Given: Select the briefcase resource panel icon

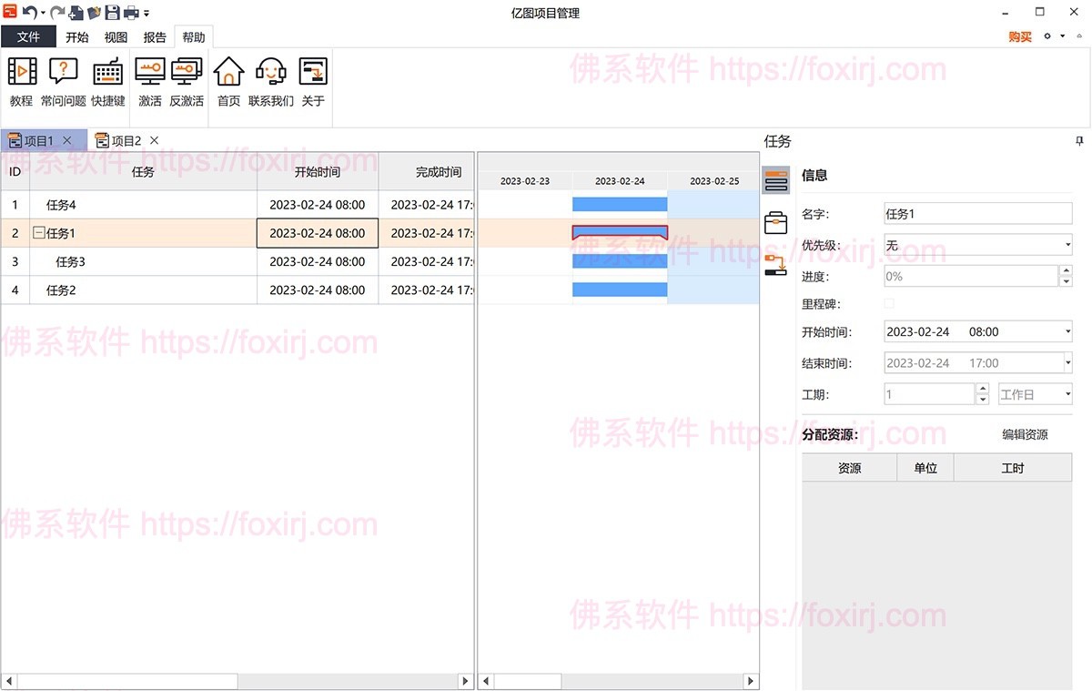Looking at the screenshot, I should [x=776, y=221].
